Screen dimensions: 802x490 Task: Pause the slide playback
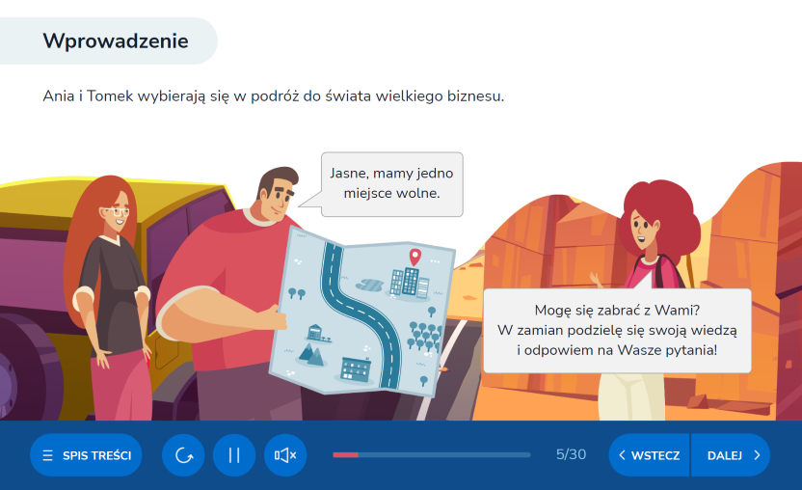click(234, 455)
